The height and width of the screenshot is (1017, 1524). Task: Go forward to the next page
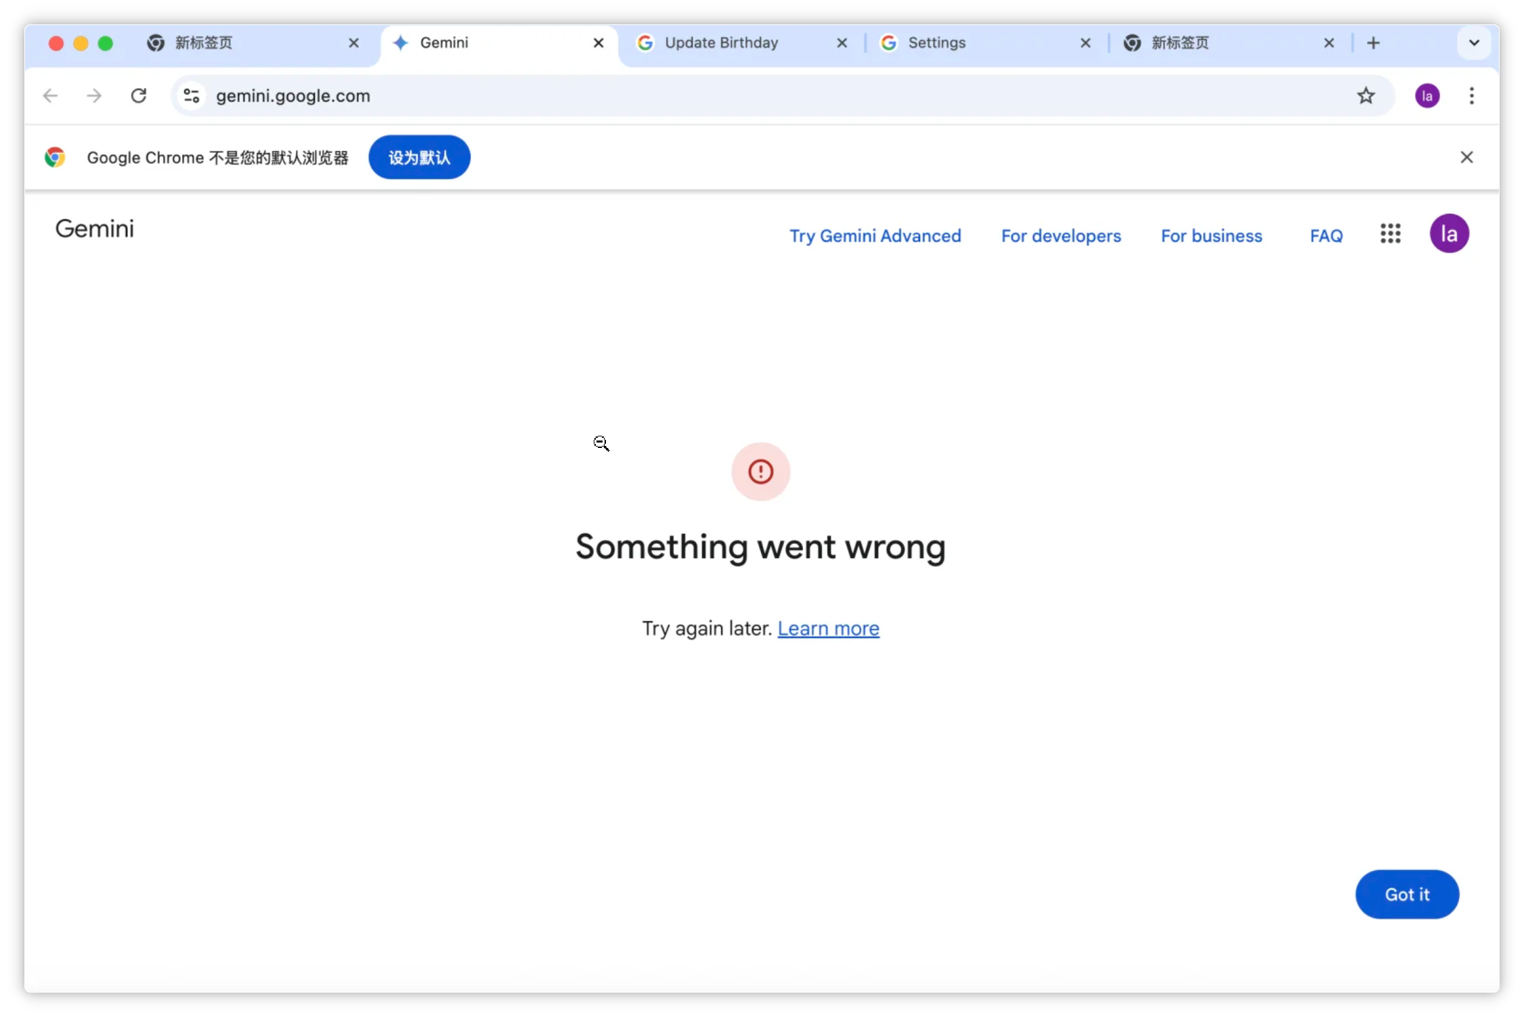tap(93, 95)
